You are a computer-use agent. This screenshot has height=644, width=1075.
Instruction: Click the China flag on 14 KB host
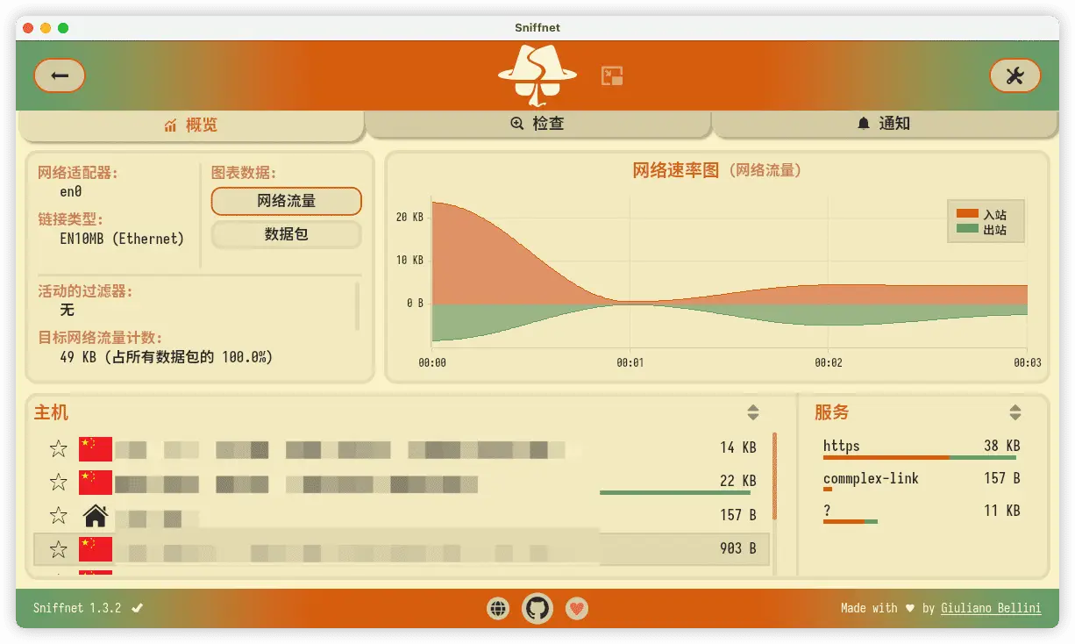(x=96, y=448)
